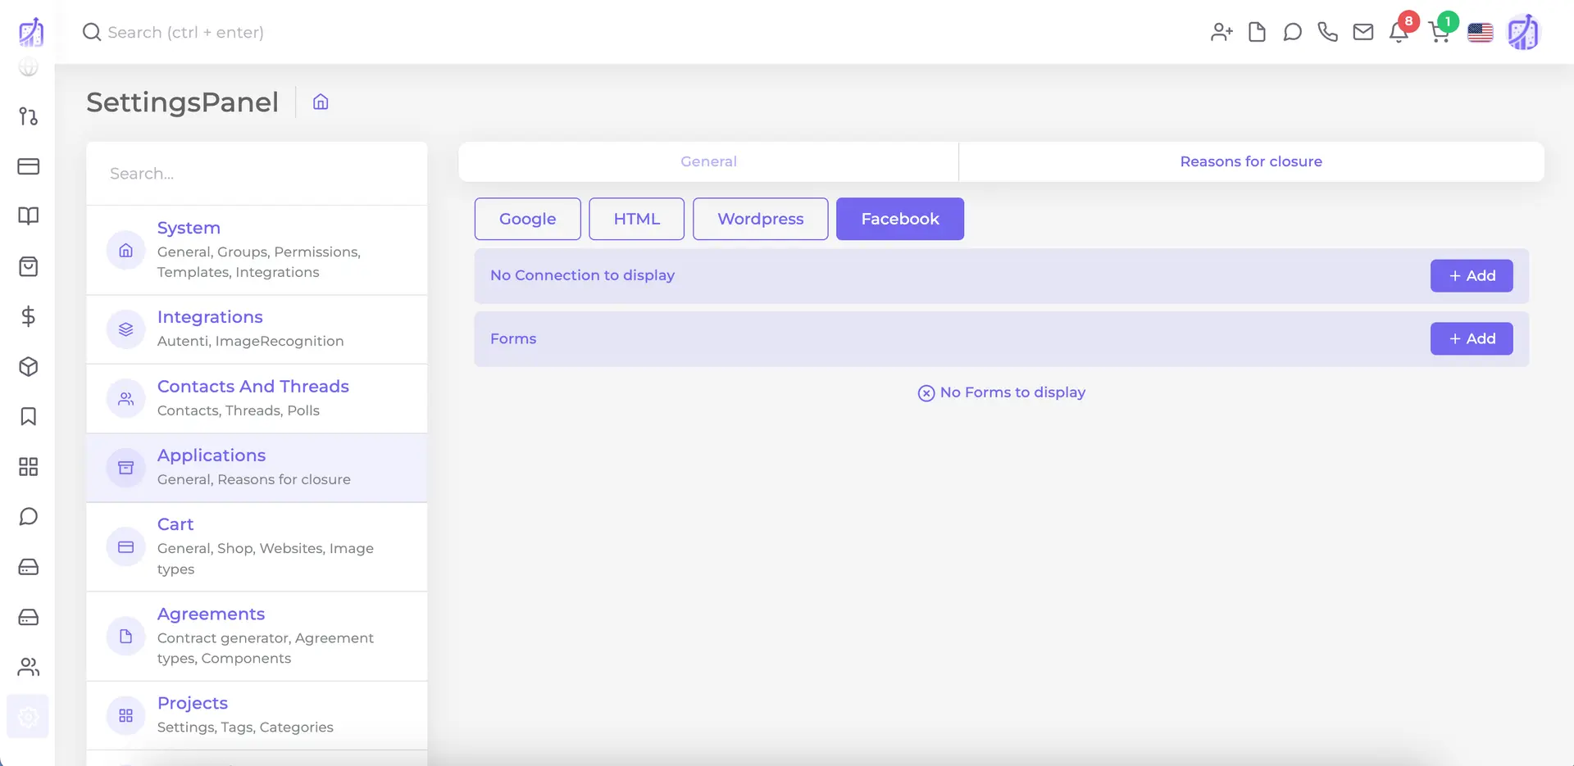Open the document icon in the topbar
Viewport: 1574px width, 766px height.
[x=1257, y=32]
